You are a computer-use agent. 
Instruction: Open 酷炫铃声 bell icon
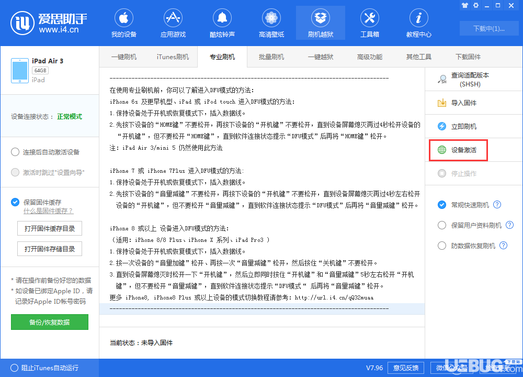(222, 18)
